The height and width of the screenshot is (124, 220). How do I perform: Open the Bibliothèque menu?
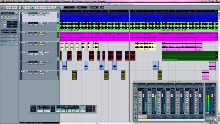click(55, 1)
